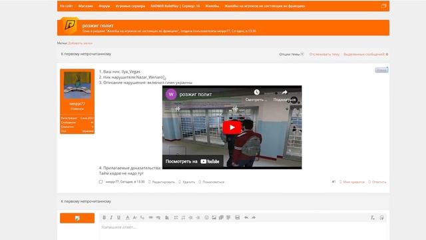The image size is (426, 240).
Task: Click Пожаловаться under the post
Action: click(x=212, y=182)
